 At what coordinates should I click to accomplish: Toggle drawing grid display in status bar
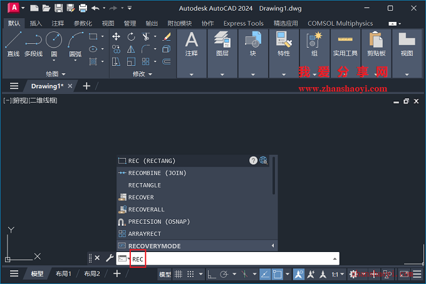[x=179, y=274]
